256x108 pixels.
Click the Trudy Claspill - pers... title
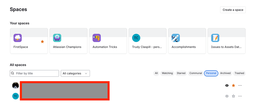click(147, 47)
